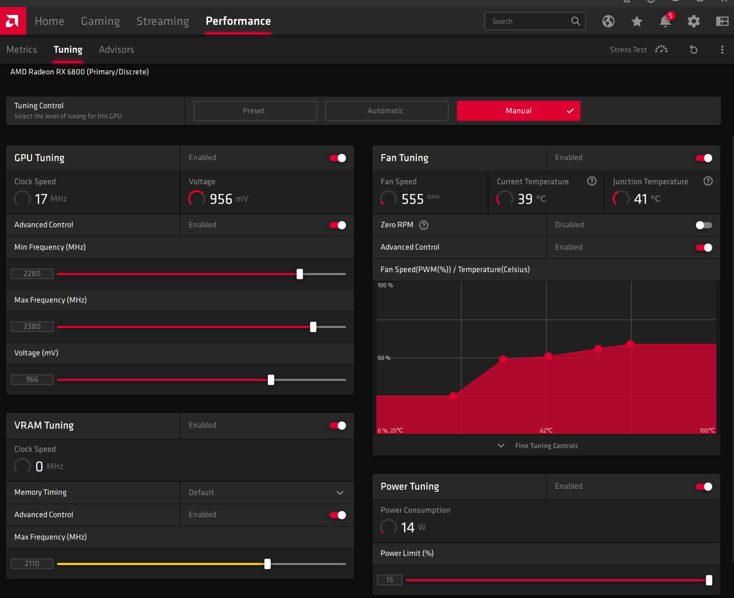This screenshot has height=598, width=734.
Task: Choose Preset tuning control
Action: coord(255,111)
